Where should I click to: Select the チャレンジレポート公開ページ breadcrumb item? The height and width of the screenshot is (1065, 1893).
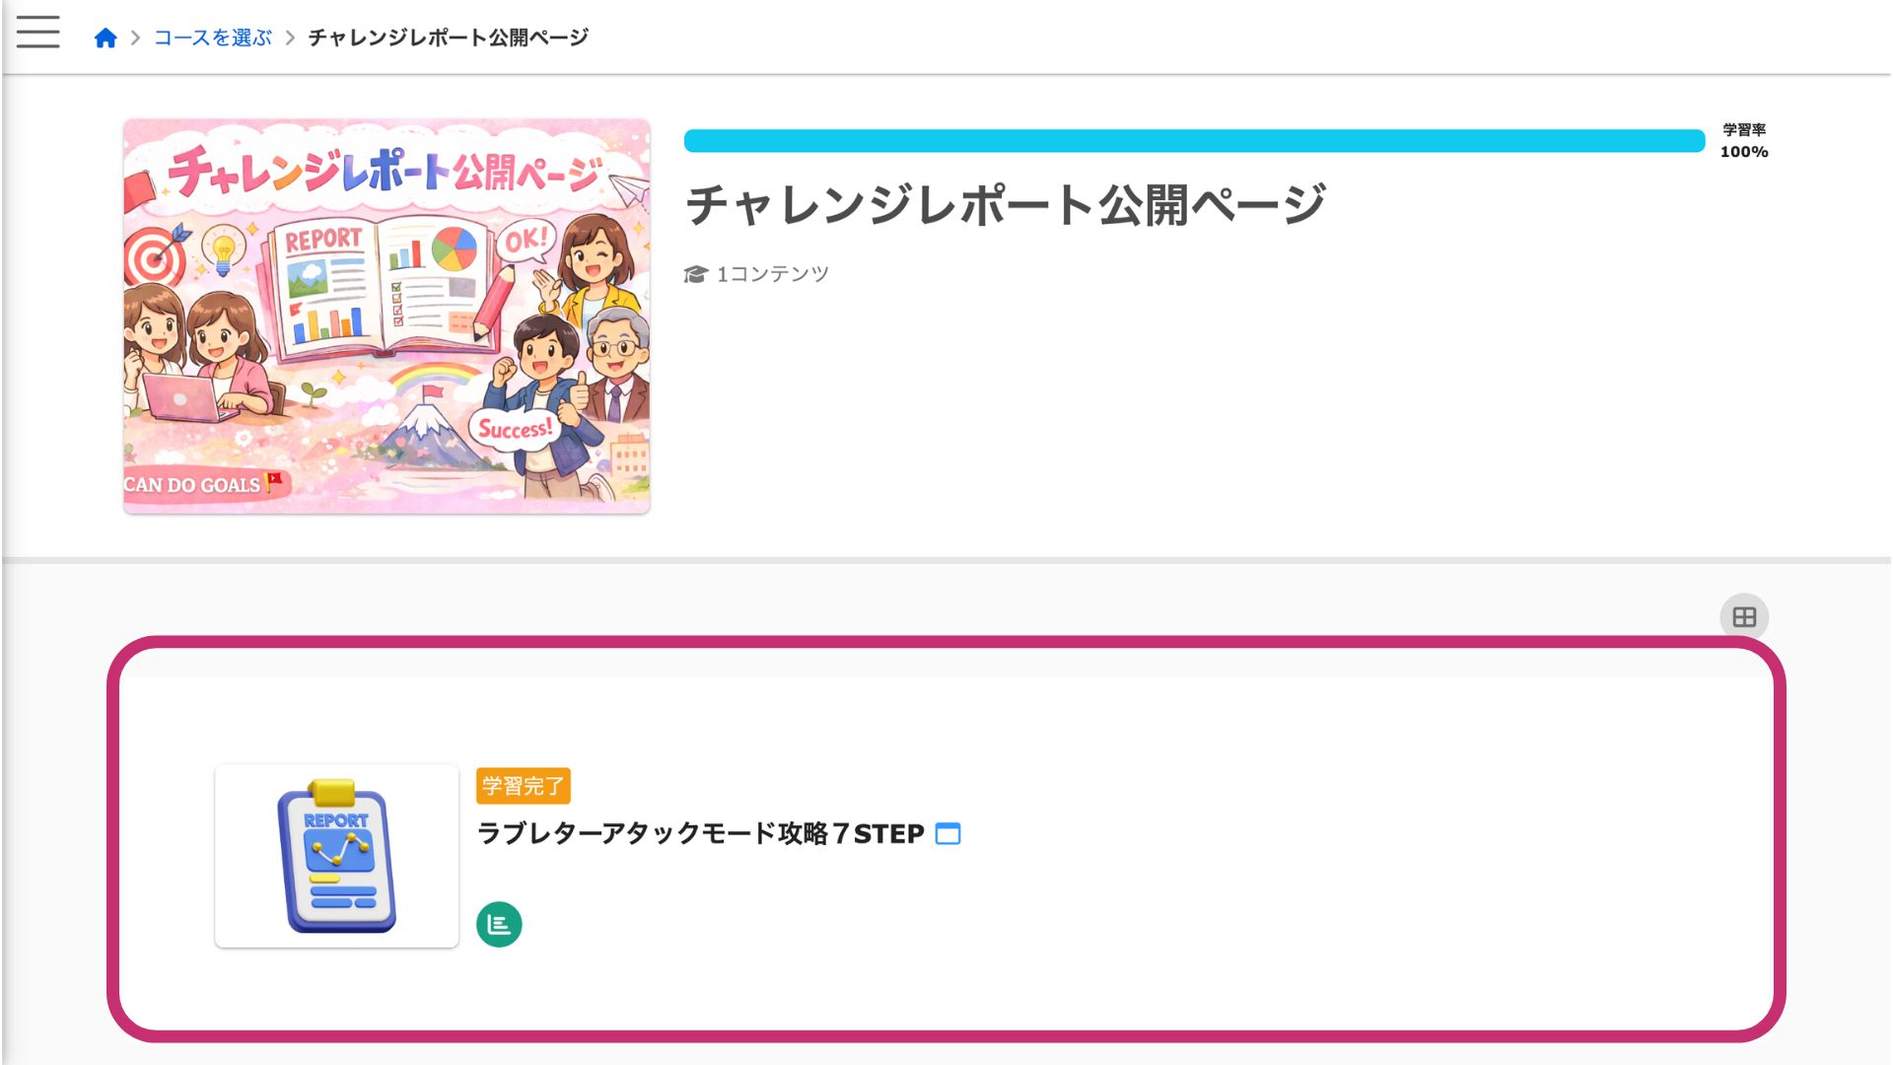(448, 38)
